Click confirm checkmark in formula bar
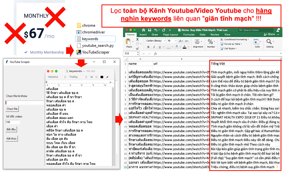Screen dimensions: 284x172 [149, 54]
